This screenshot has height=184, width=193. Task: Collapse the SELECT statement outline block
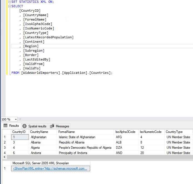pyautogui.click(x=9, y=6)
